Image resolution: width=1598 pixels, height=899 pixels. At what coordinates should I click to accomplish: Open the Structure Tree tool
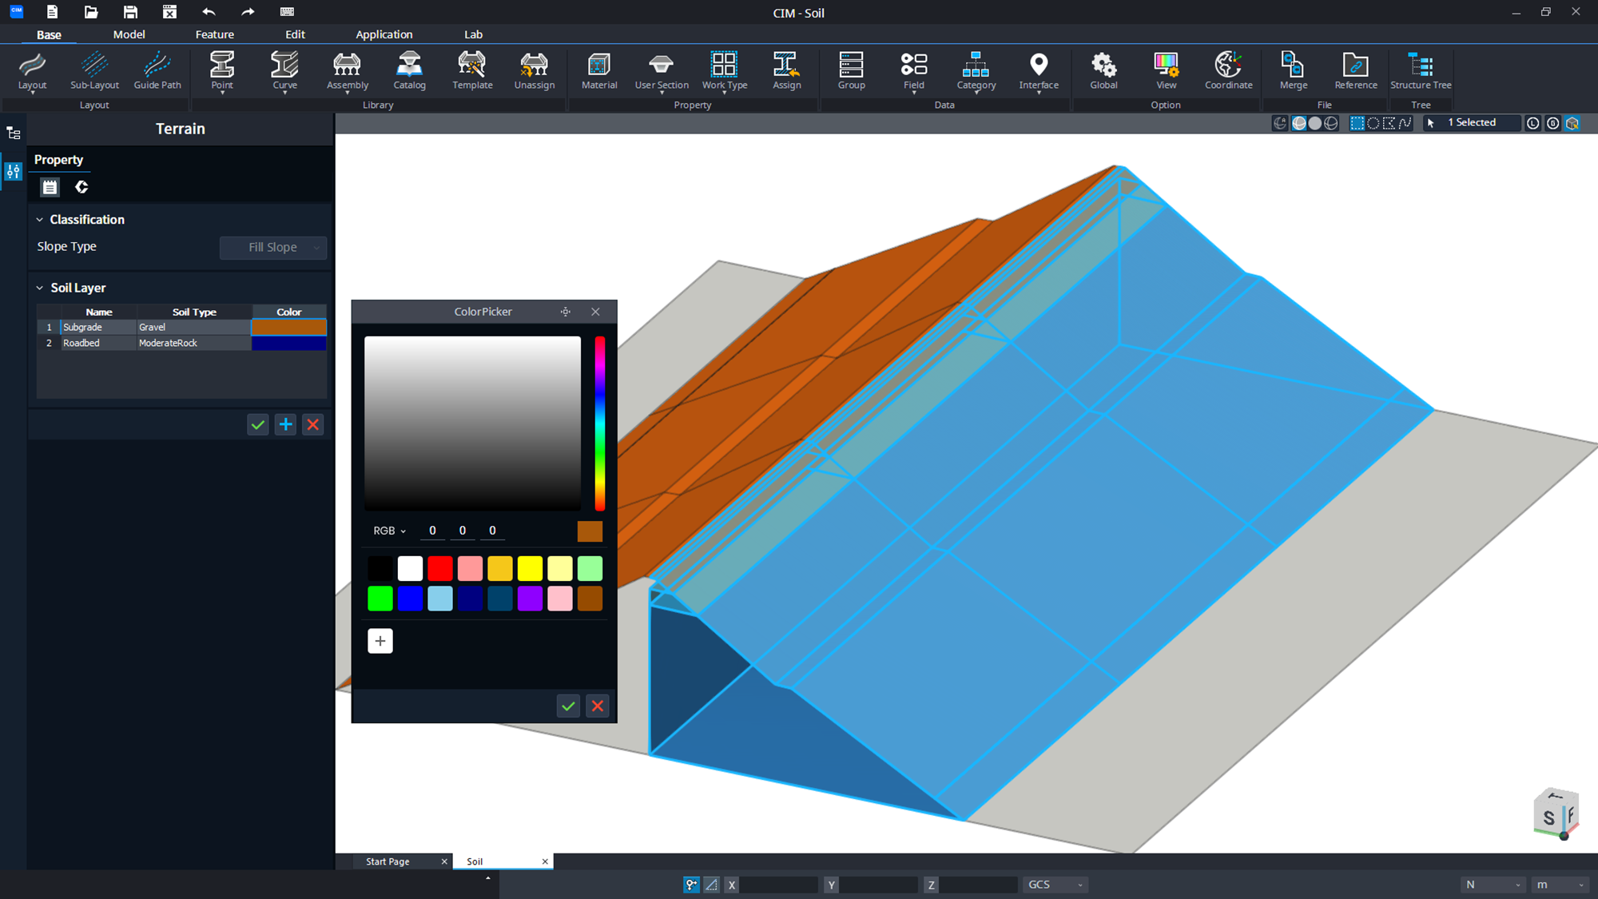1421,71
